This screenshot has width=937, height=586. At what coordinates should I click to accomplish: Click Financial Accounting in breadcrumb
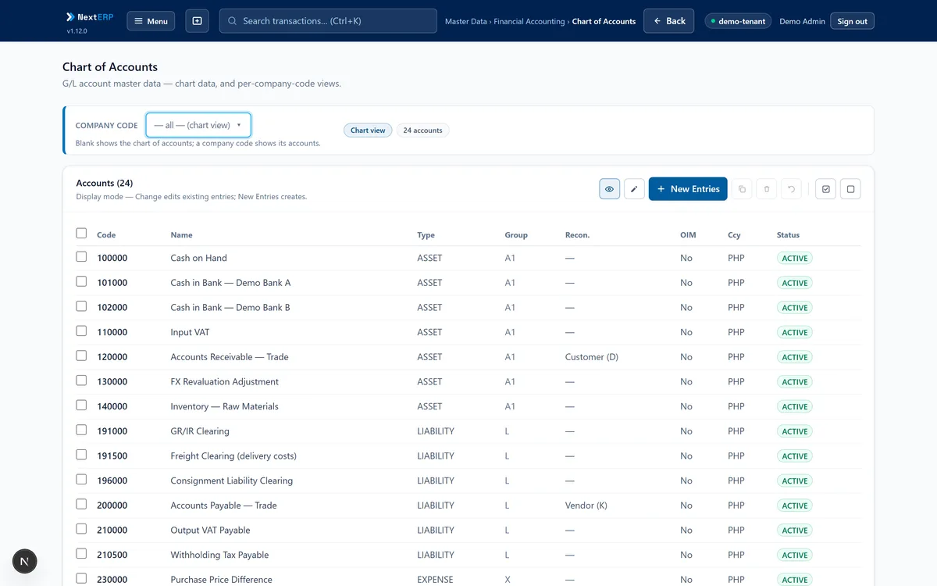click(529, 22)
